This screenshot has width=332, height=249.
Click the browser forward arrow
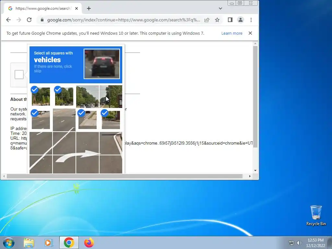pos(19,20)
